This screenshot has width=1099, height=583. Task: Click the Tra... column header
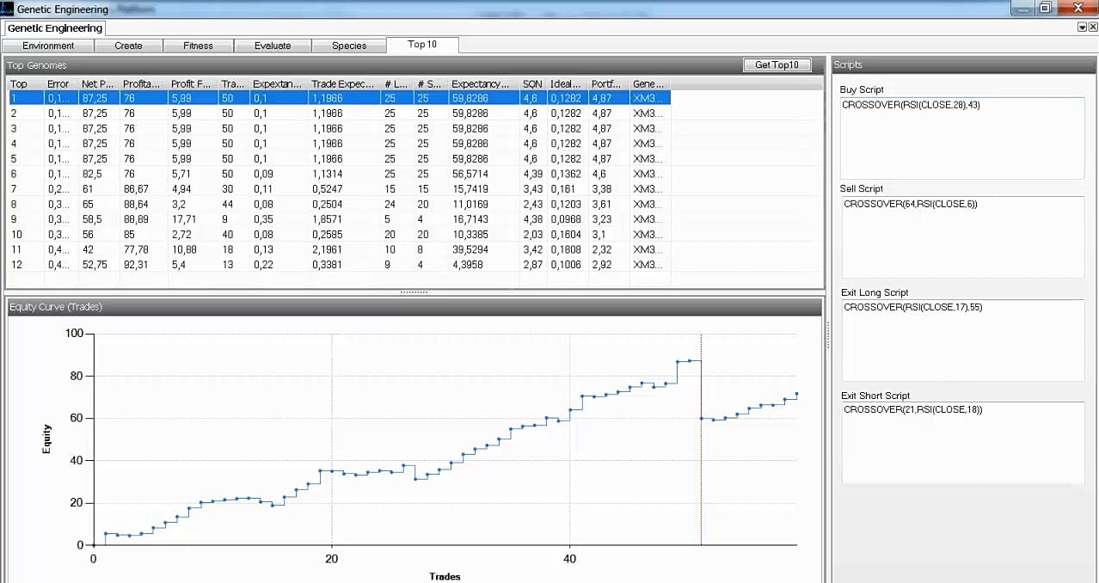tap(234, 84)
